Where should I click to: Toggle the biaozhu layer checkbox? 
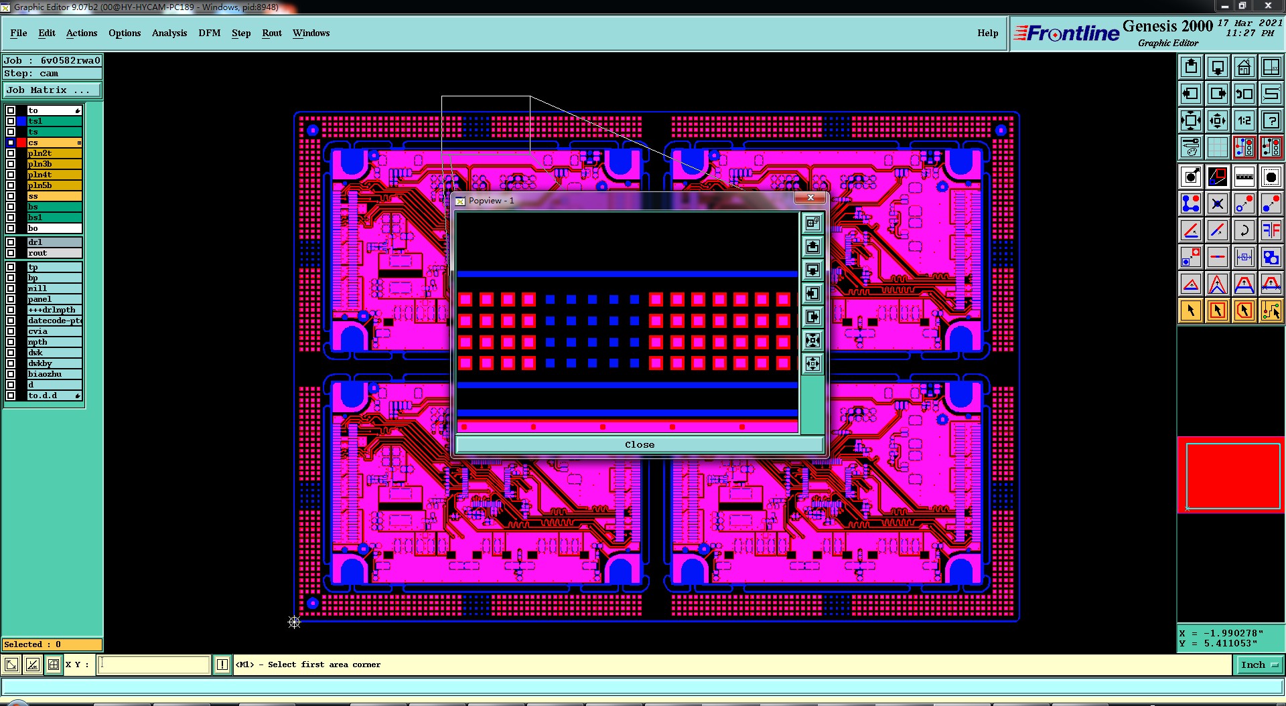coord(11,374)
